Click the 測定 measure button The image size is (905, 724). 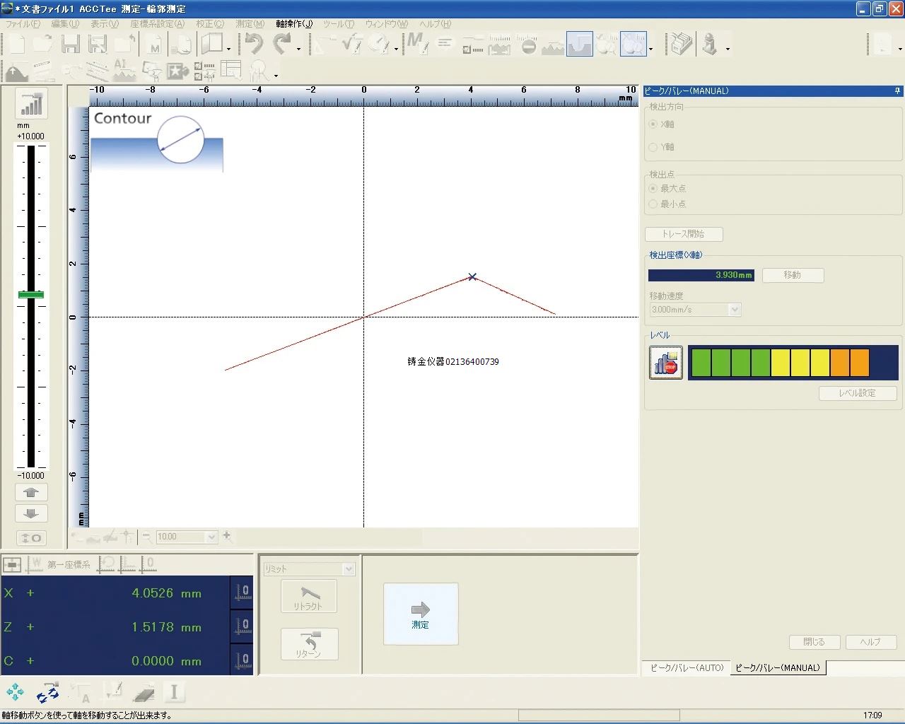coord(421,614)
